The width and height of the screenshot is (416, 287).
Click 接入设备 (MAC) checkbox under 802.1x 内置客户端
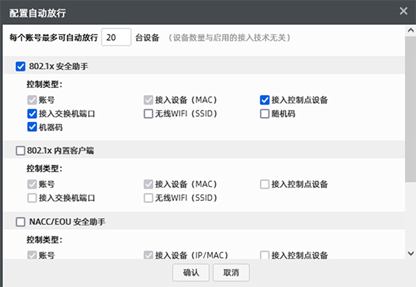pyautogui.click(x=148, y=184)
